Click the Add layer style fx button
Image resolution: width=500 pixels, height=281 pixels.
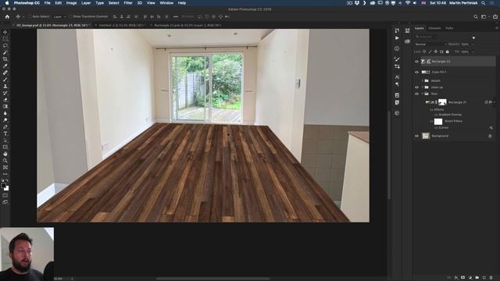tap(456, 278)
